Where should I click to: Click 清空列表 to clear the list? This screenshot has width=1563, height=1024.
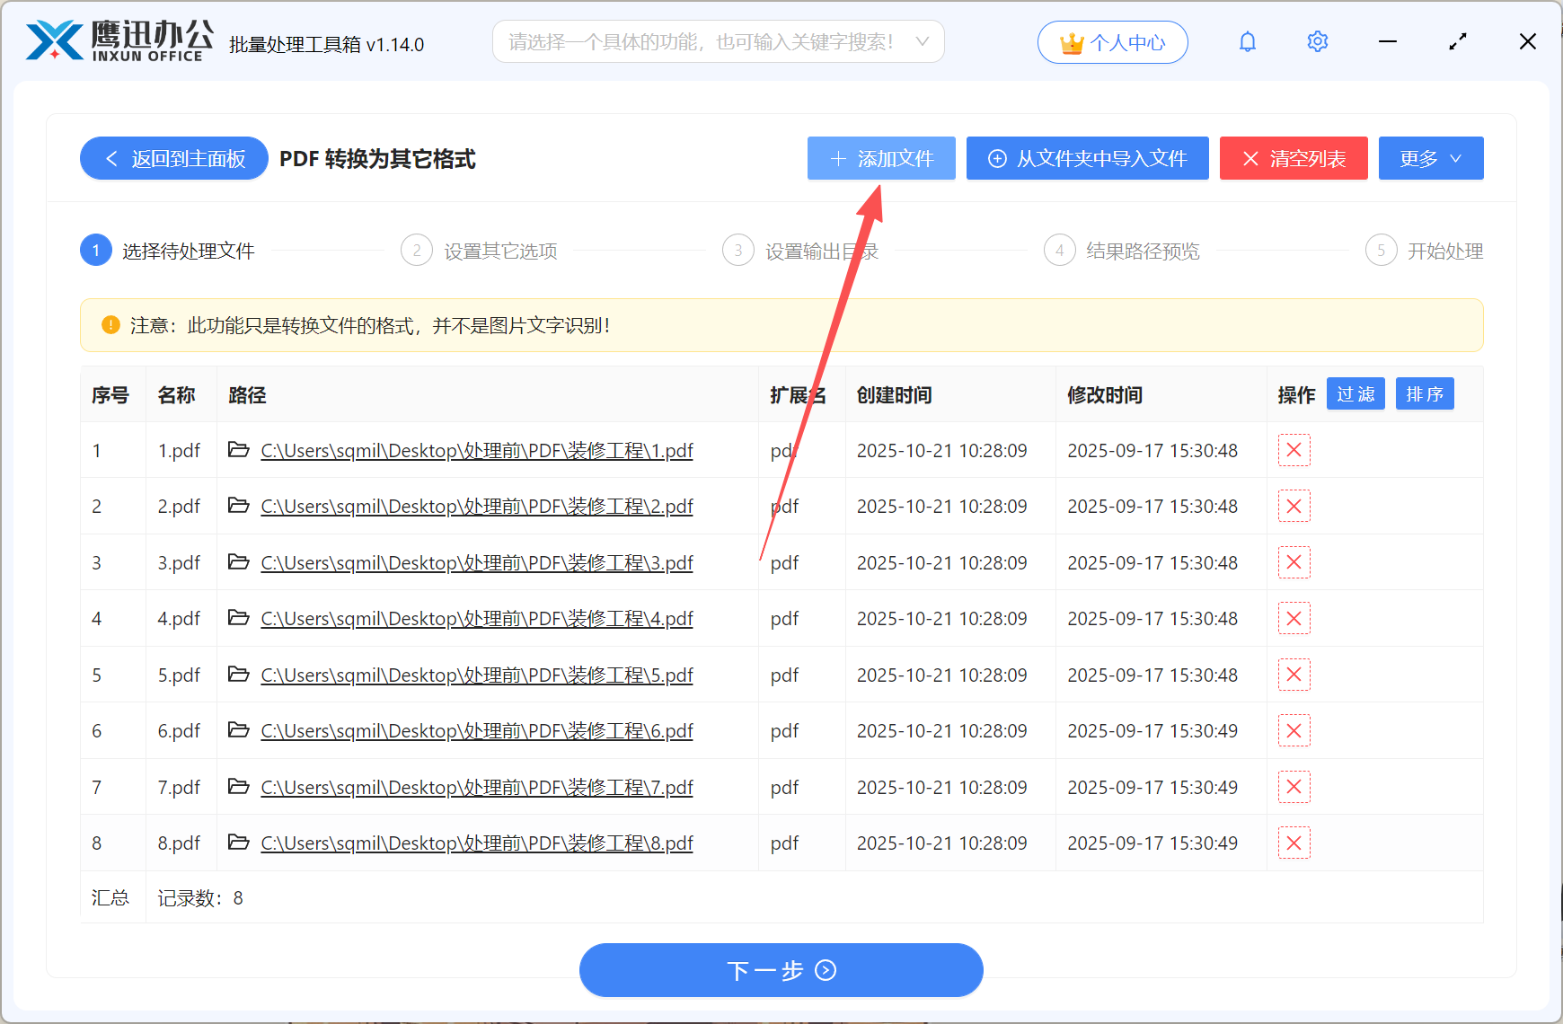click(1294, 158)
